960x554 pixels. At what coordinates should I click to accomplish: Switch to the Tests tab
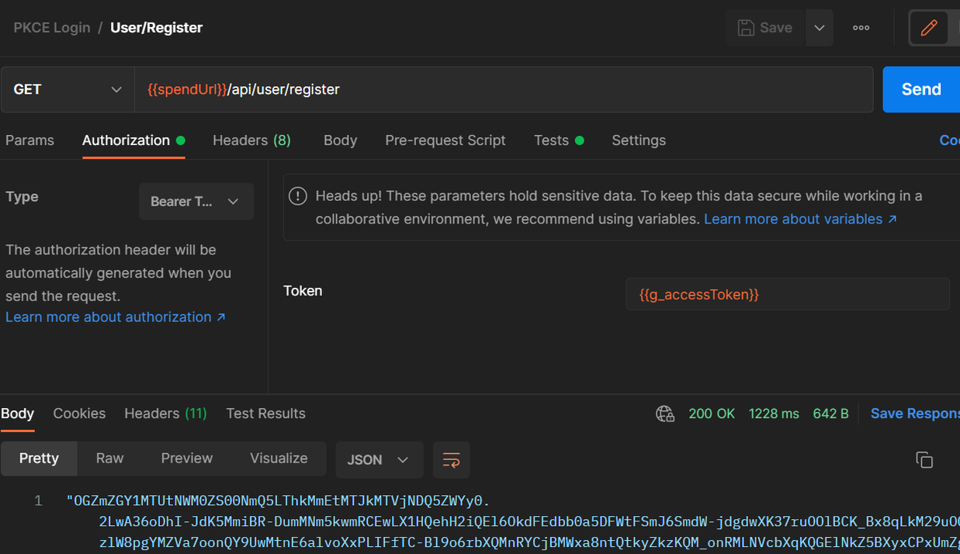[x=552, y=140]
